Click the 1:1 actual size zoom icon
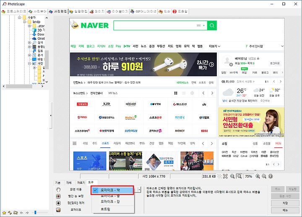 point(232,176)
